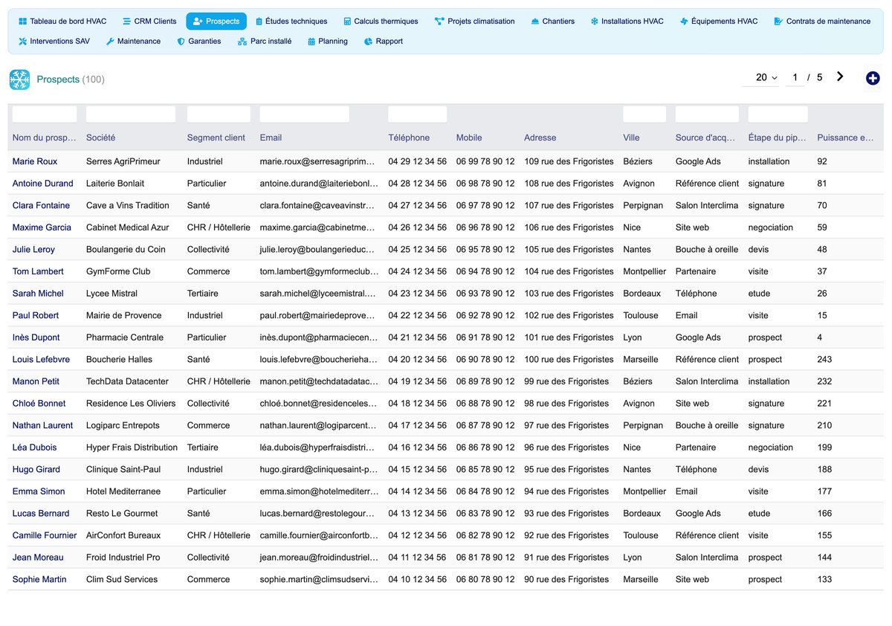Sort by the Segment client column header

point(216,138)
